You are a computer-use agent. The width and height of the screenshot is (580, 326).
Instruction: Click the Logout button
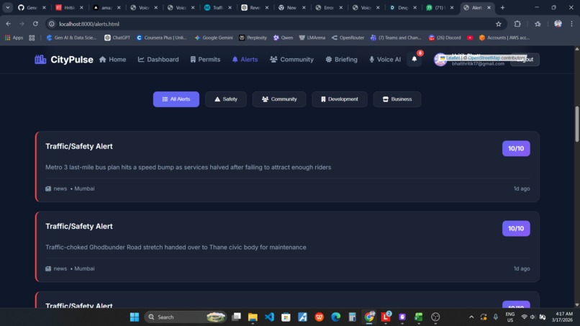pyautogui.click(x=525, y=59)
